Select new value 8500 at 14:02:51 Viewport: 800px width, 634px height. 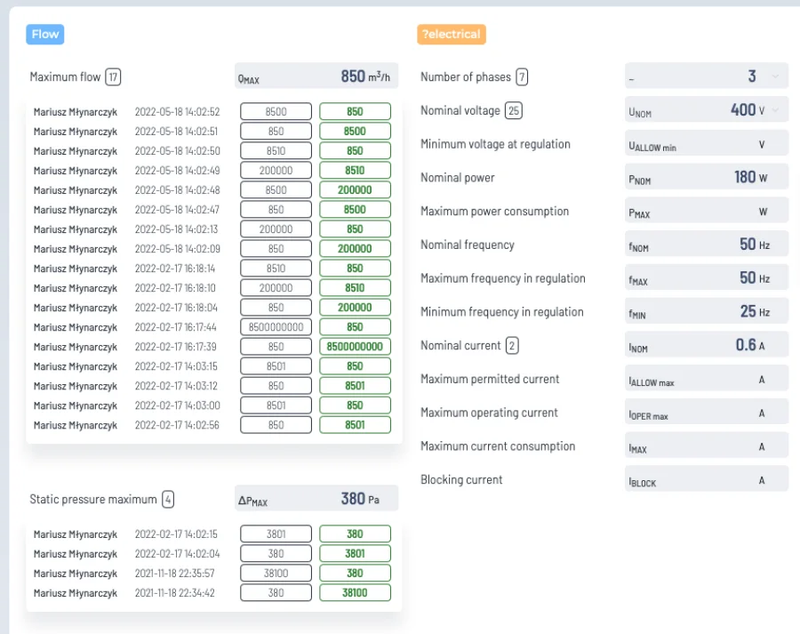click(x=355, y=132)
